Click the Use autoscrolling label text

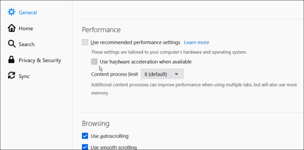pos(110,136)
